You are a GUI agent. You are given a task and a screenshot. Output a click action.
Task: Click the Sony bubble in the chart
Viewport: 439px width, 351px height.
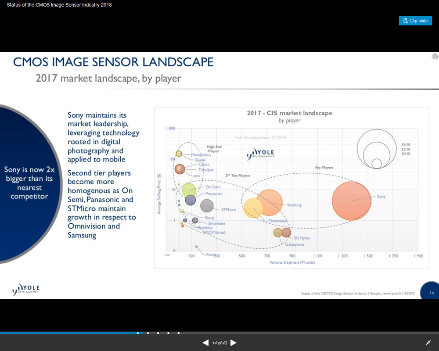[351, 201]
